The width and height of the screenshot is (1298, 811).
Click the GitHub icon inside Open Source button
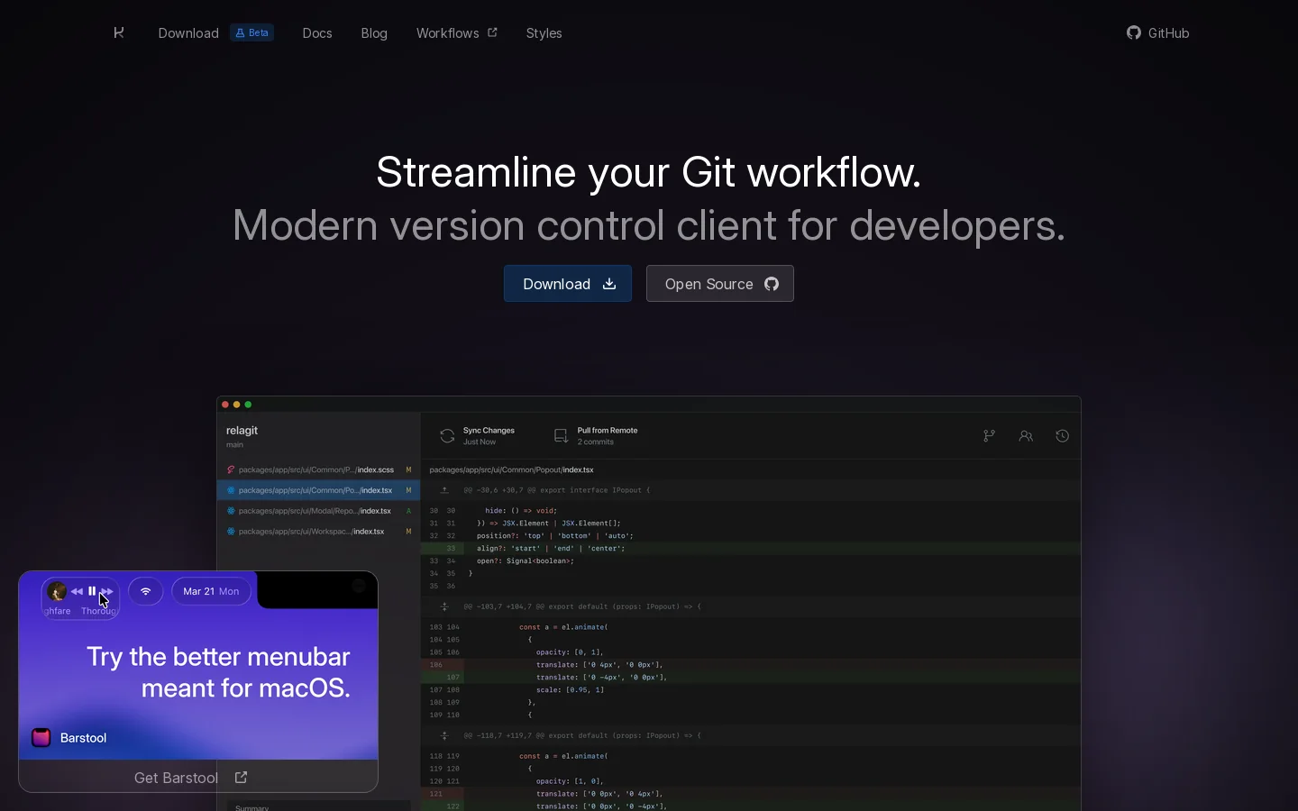click(x=772, y=284)
